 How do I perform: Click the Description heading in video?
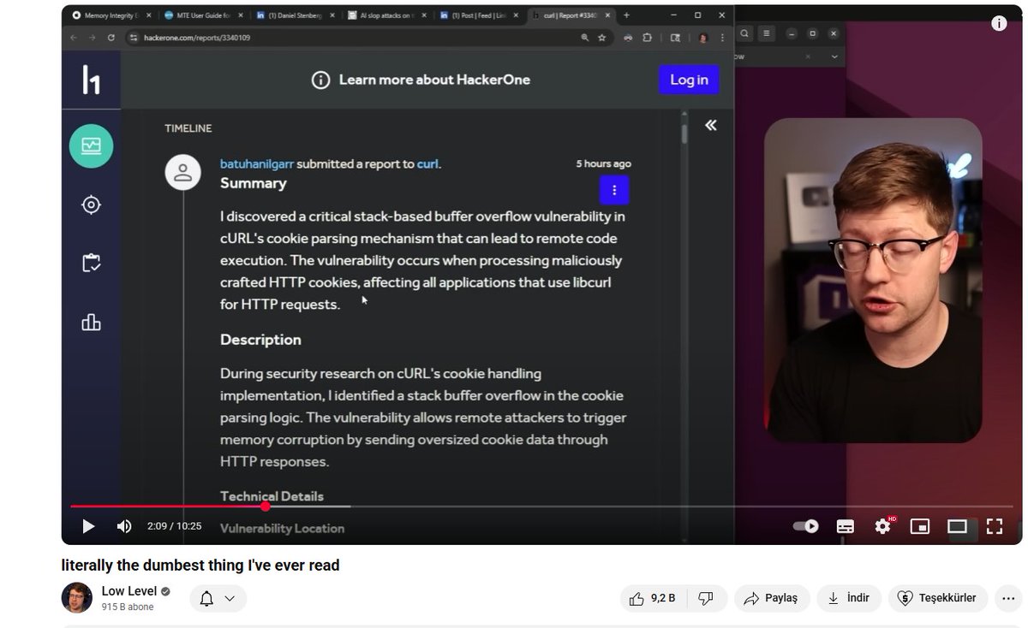(260, 340)
